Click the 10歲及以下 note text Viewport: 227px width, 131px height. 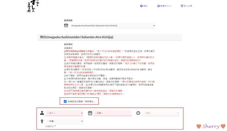click(x=51, y=126)
